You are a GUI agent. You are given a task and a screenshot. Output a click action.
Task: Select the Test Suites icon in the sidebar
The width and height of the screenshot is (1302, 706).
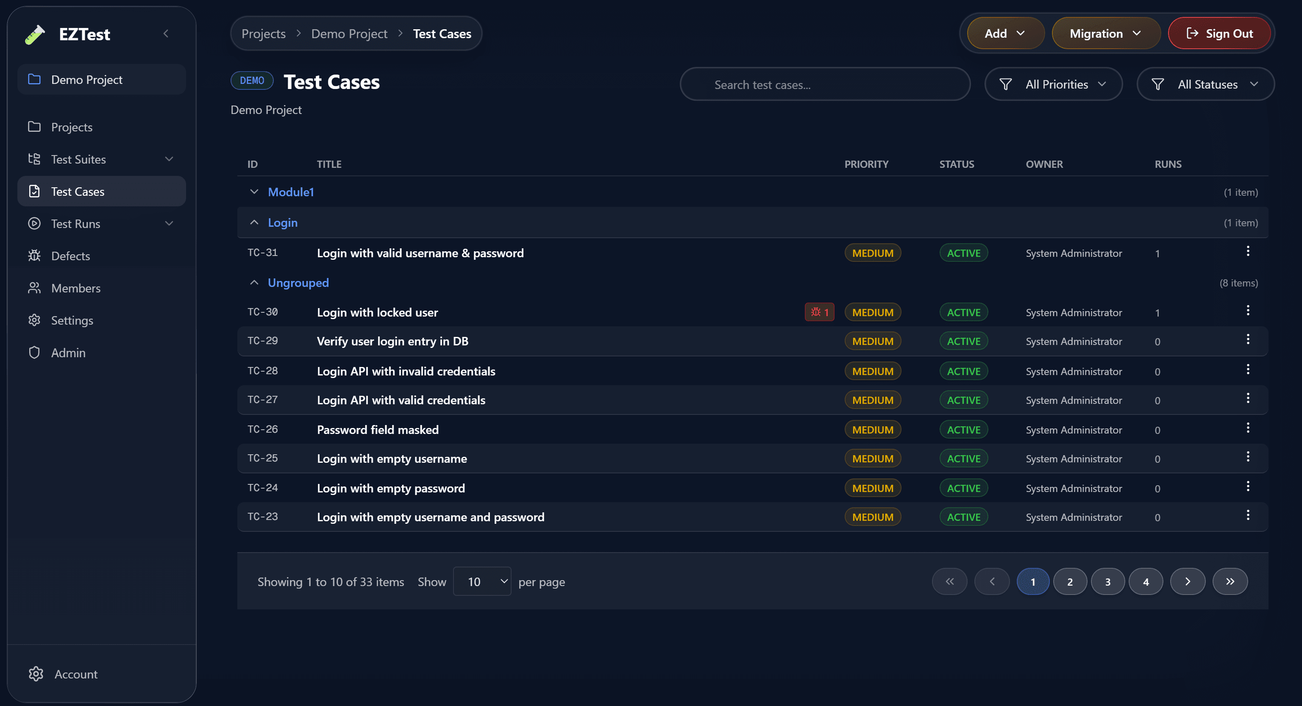34,158
